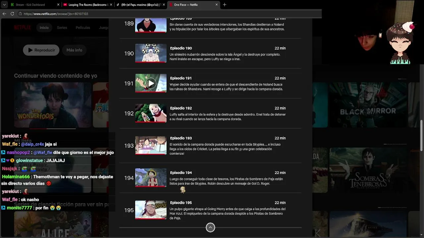Click episode number 190 in the list
This screenshot has height=238, width=424.
pyautogui.click(x=129, y=54)
